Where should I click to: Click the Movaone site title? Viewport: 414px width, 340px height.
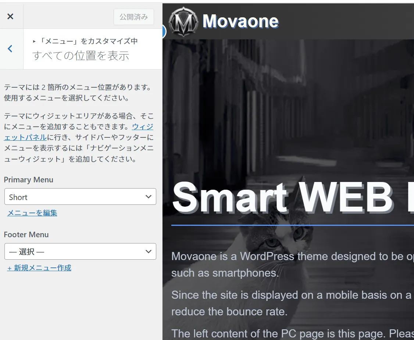pos(240,21)
